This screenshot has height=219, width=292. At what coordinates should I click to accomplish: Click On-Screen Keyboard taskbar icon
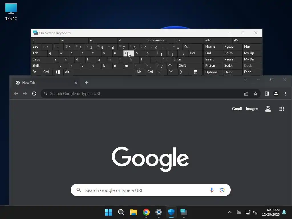(184, 212)
